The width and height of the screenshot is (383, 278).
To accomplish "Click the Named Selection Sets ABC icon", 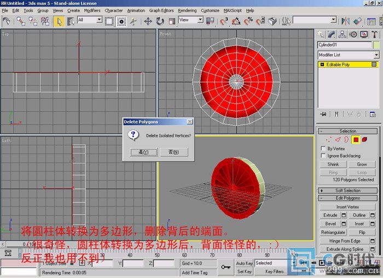I will (286, 21).
